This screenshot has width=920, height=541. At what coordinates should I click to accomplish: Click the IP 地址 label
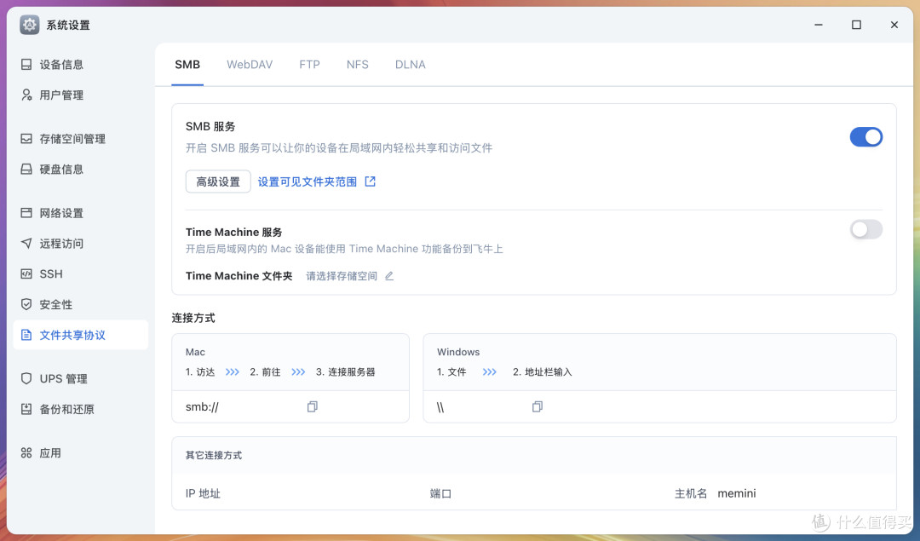(x=203, y=493)
